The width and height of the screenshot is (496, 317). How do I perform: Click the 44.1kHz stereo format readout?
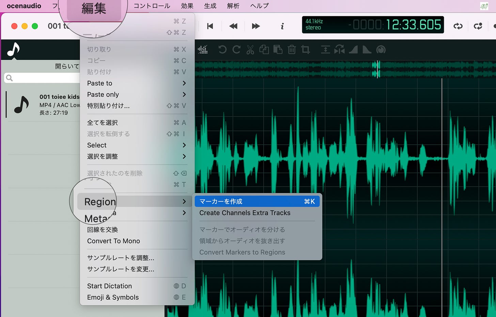pos(314,25)
